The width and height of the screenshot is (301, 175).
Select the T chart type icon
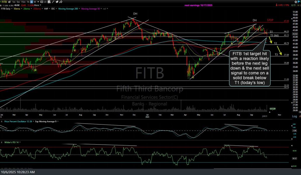pyautogui.click(x=42, y=2)
